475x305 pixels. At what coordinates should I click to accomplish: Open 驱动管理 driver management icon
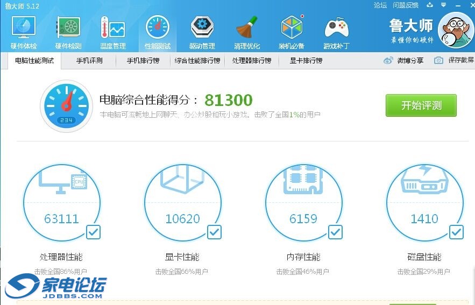pyautogui.click(x=202, y=27)
